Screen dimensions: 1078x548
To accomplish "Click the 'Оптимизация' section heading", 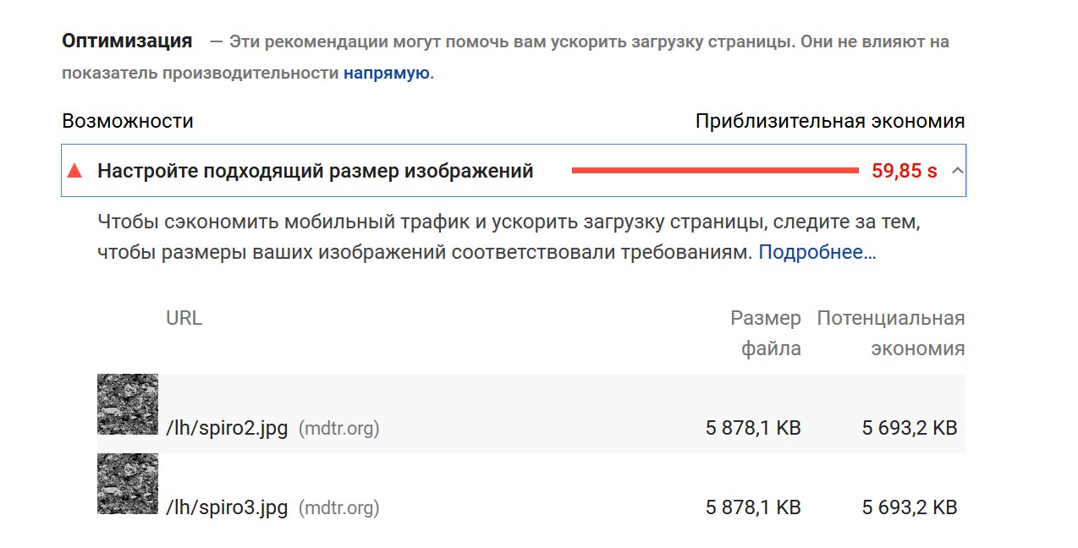I will coord(127,41).
